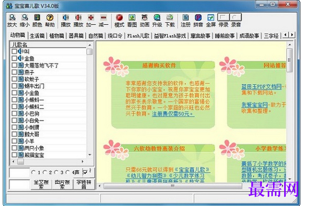Open the 我爱宝宝网 link
The width and height of the screenshot is (309, 206).
point(254,105)
